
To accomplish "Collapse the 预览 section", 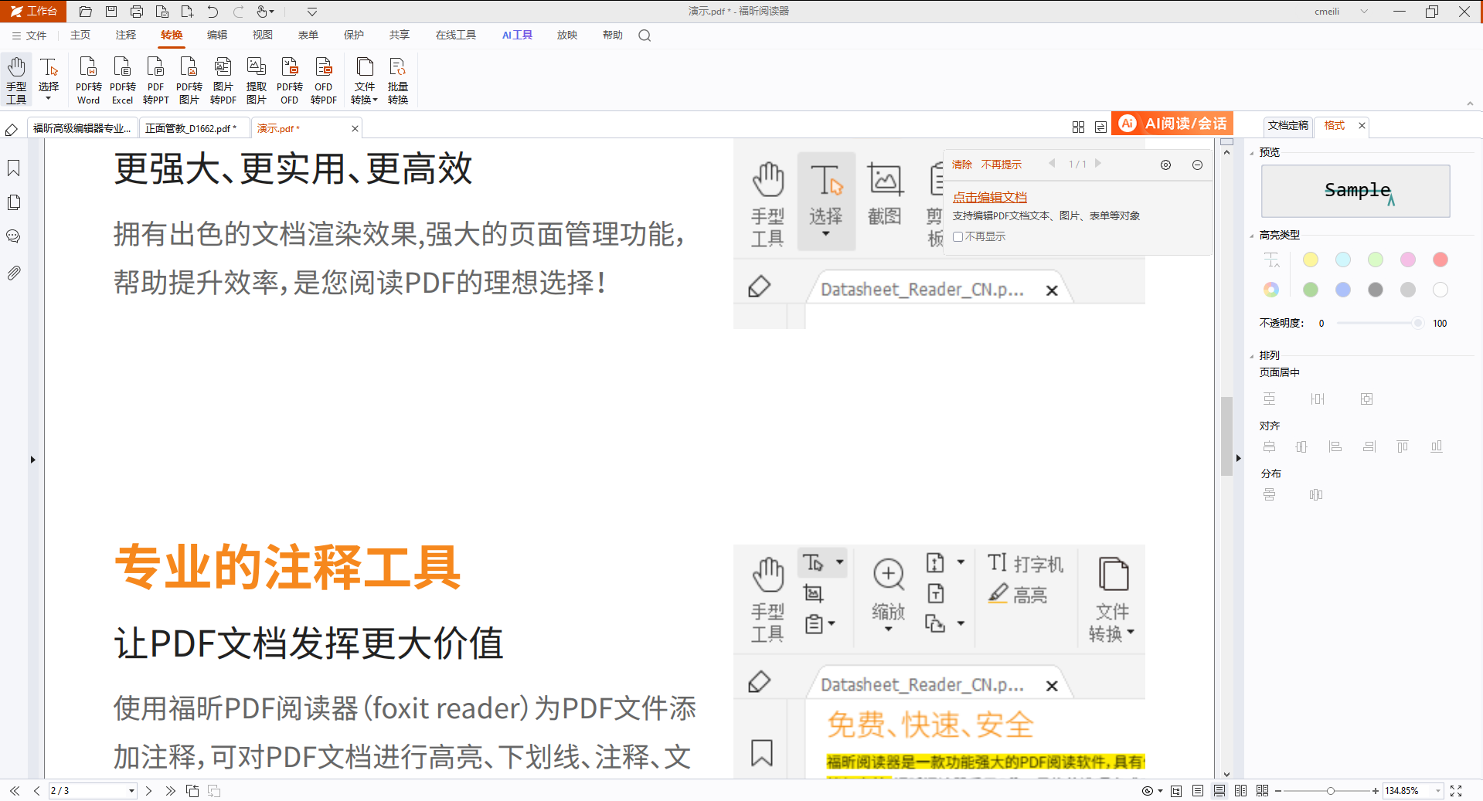I will (x=1252, y=153).
